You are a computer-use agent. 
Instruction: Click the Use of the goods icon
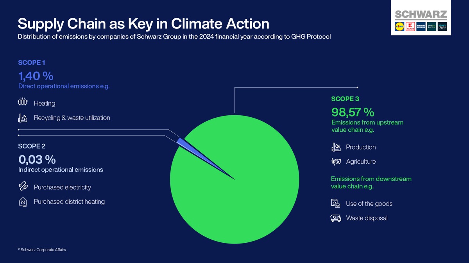(x=336, y=203)
